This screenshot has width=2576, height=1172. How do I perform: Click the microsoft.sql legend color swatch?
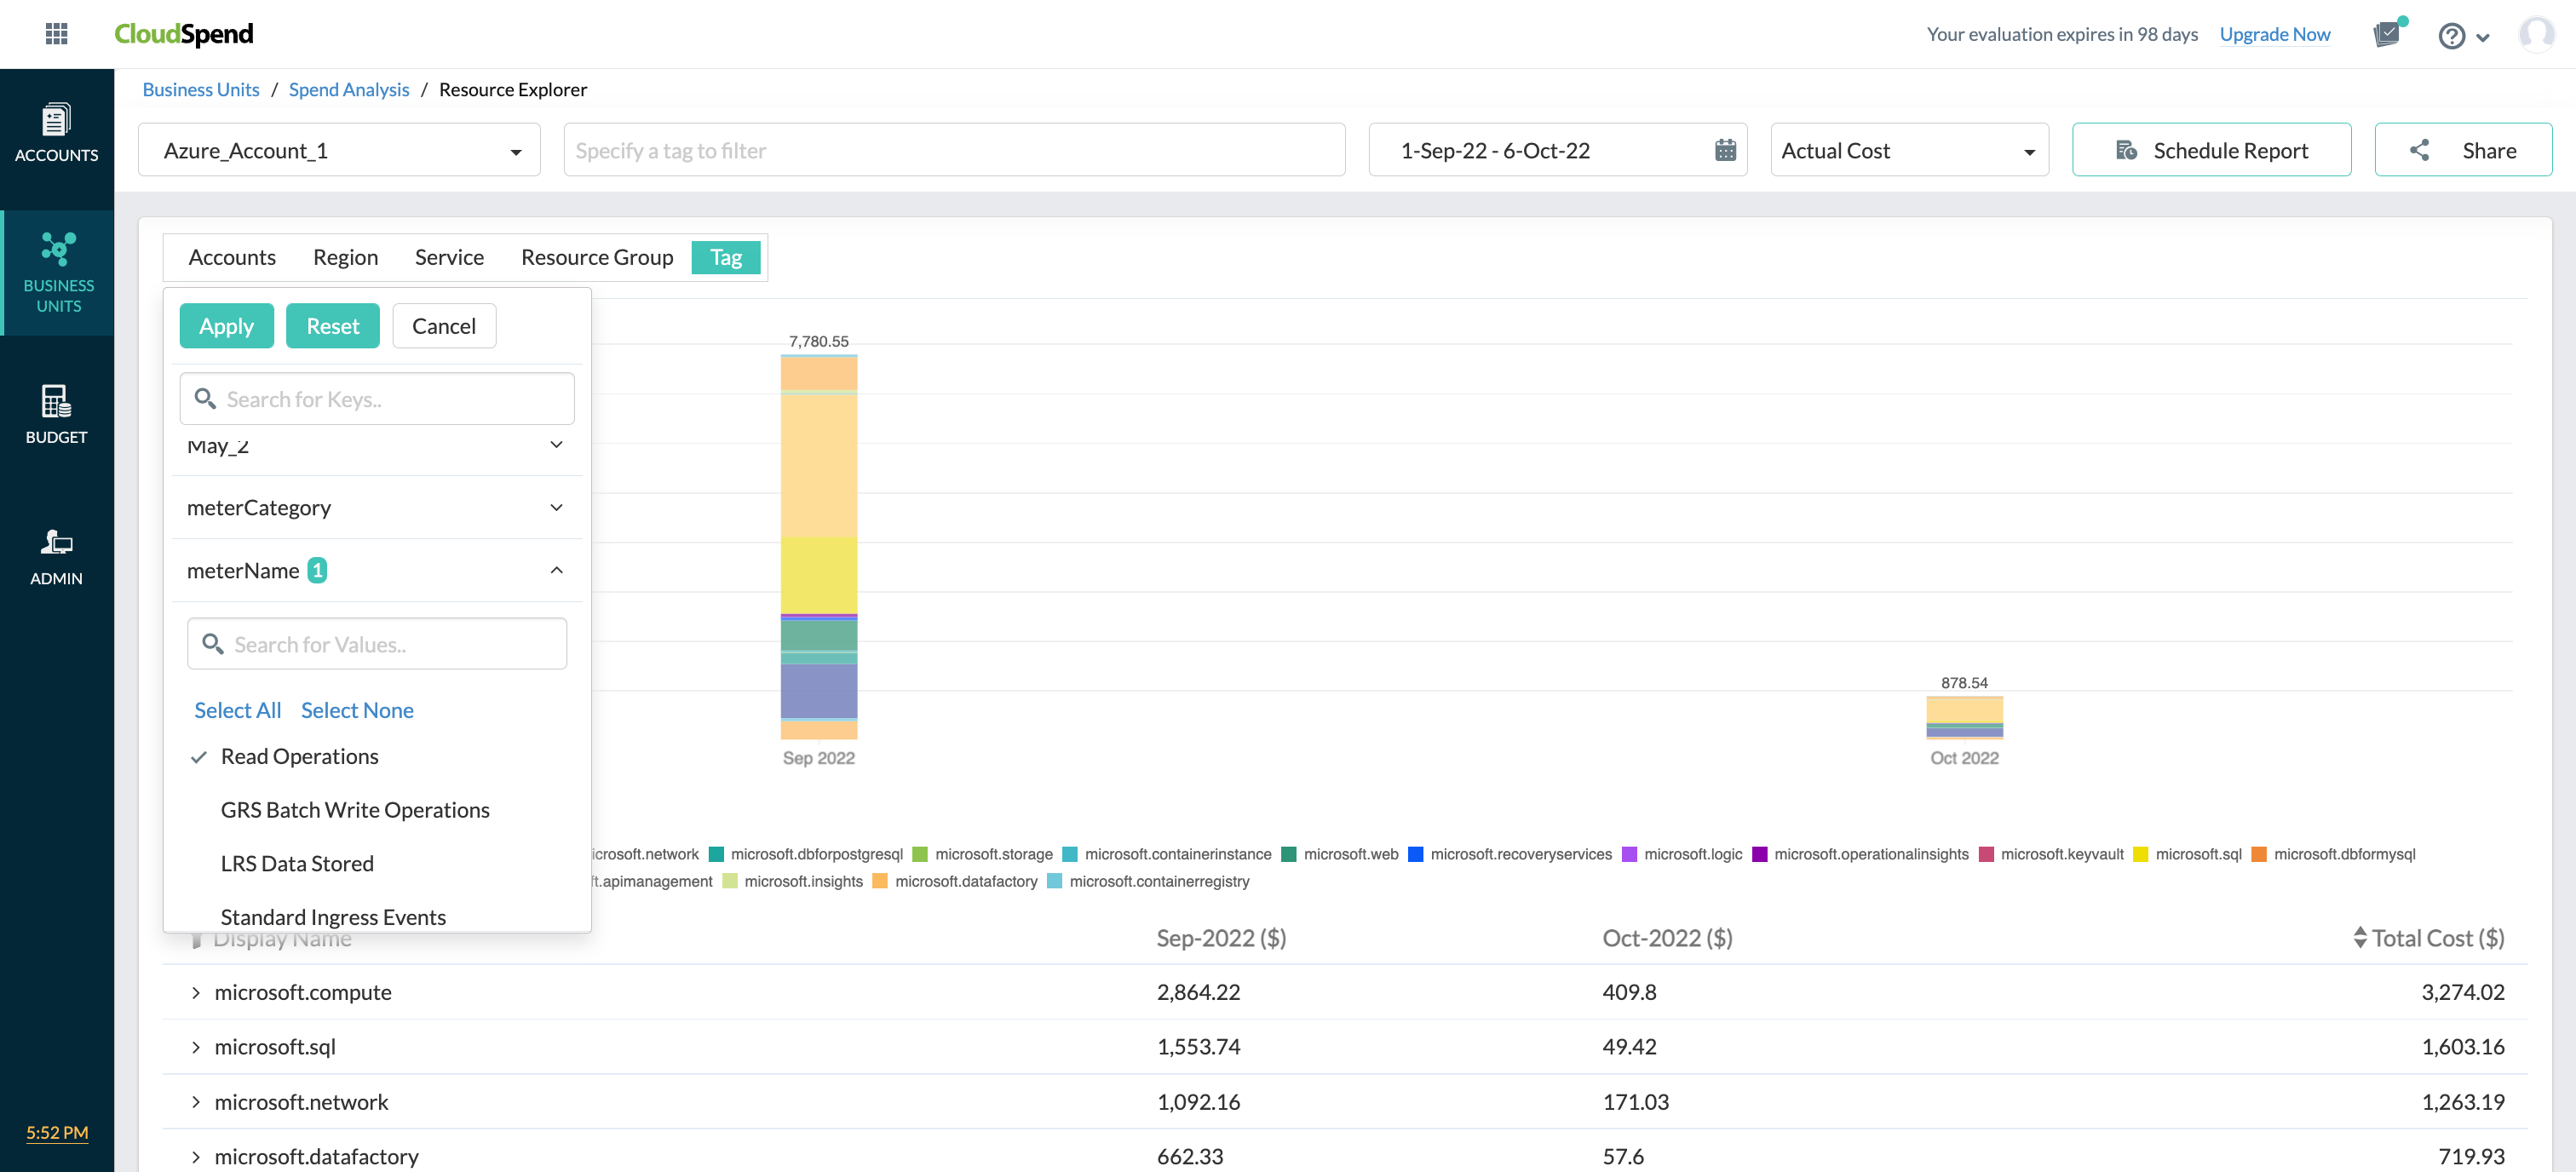coord(2141,854)
